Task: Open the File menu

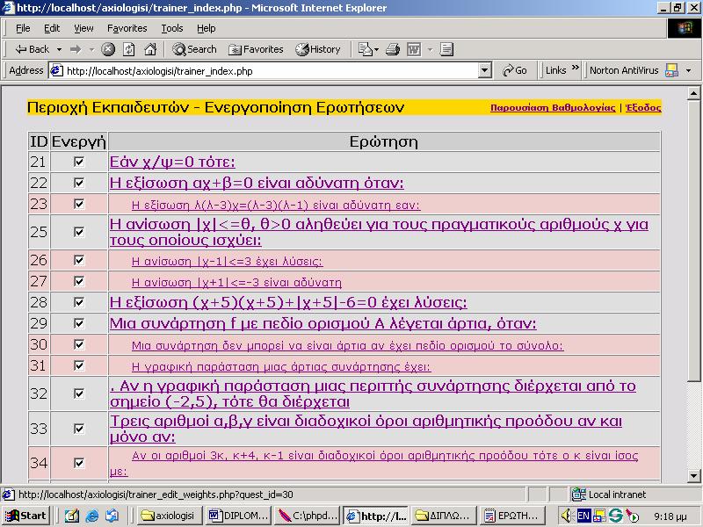Action: 23,28
